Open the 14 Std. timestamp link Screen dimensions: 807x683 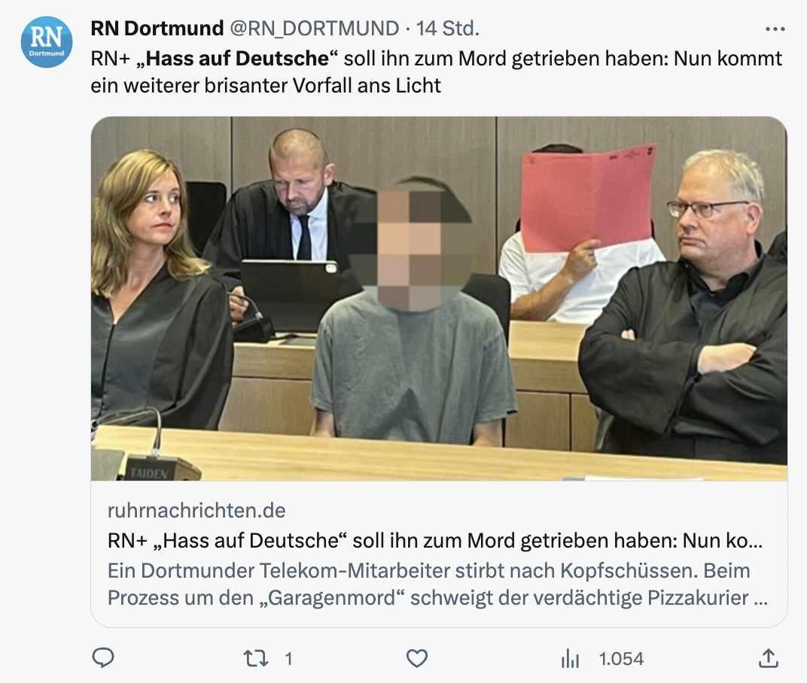pos(448,29)
